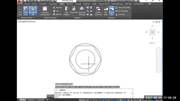The image size is (180, 101).
Task: Toggle the UCS Icon display
Action: 20,11
